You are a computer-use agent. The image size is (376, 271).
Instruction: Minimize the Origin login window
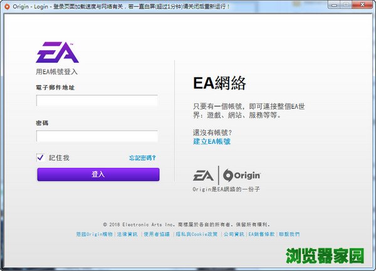pyautogui.click(x=333, y=6)
